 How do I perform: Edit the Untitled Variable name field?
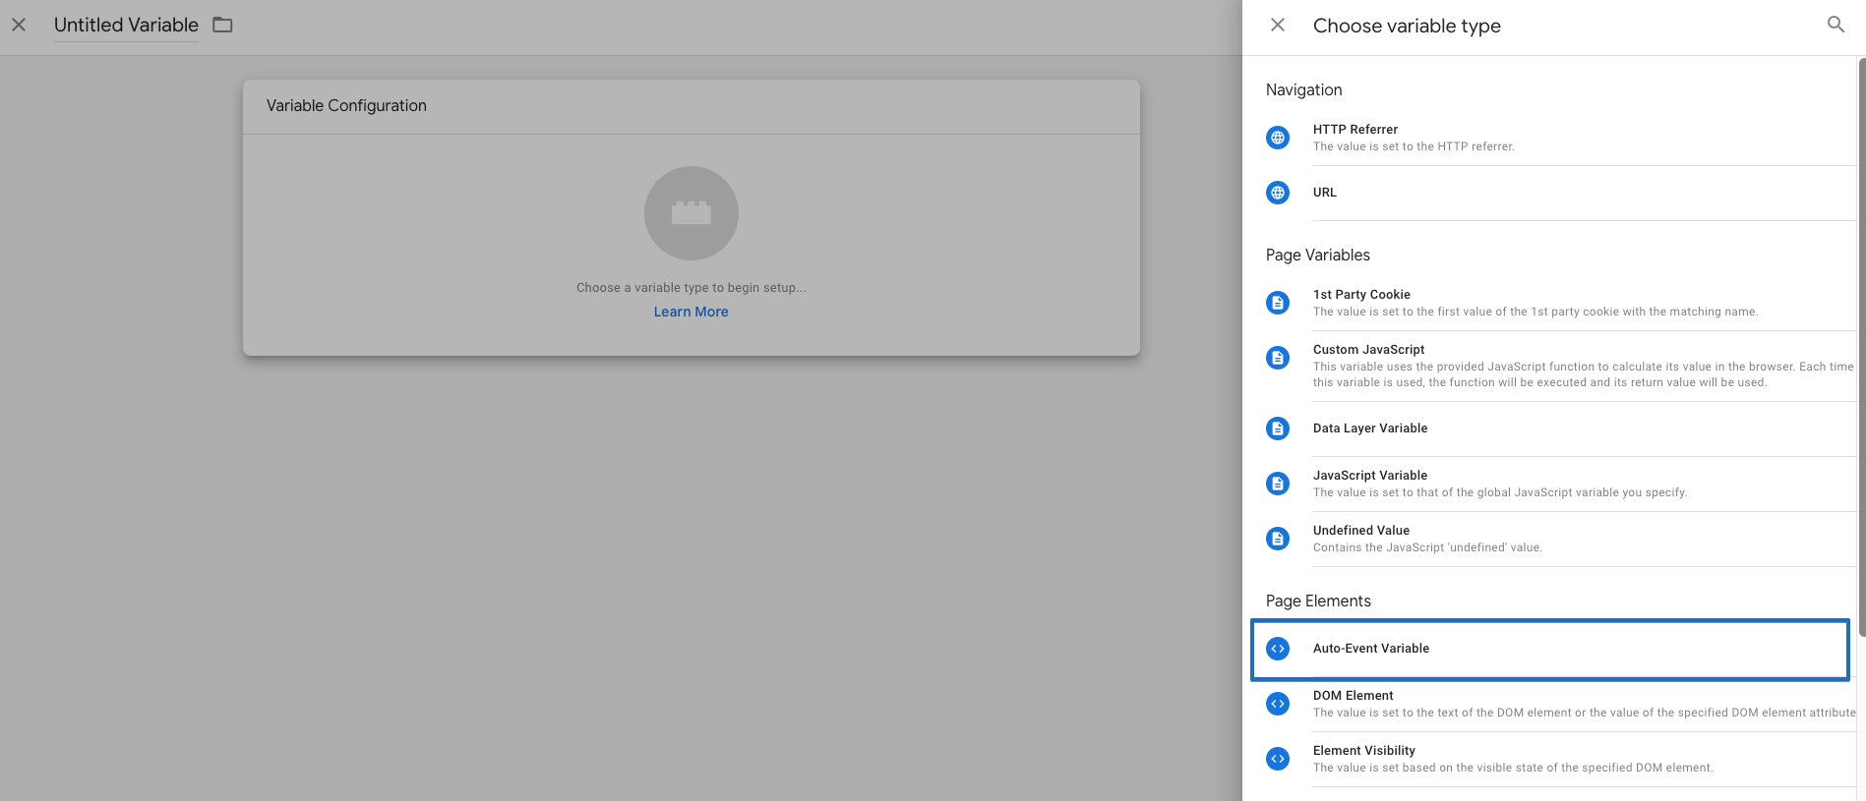pyautogui.click(x=126, y=26)
